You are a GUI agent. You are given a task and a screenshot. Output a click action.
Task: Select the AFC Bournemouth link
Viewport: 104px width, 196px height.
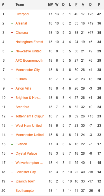point(29,61)
